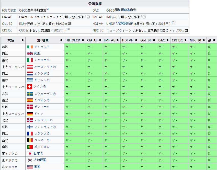
Task: Open the 大韓民国 country link
Action: coord(40,160)
